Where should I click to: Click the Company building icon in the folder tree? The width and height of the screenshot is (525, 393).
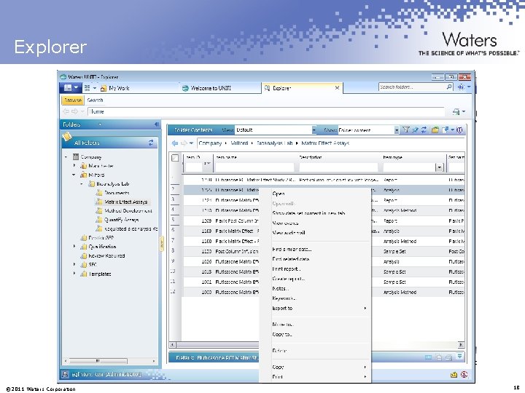coord(76,156)
